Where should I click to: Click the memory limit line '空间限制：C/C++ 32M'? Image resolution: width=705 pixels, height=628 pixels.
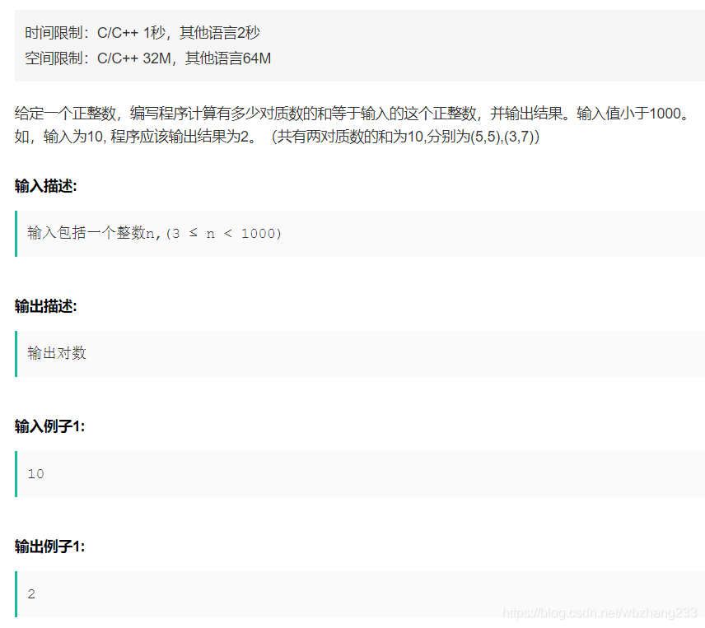coord(148,58)
